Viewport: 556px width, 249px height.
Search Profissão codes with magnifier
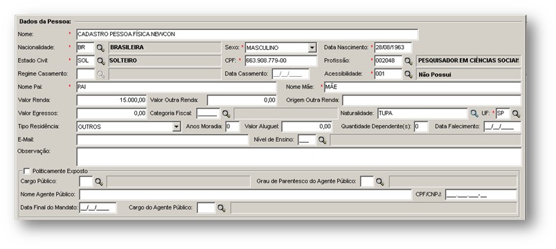tap(409, 61)
